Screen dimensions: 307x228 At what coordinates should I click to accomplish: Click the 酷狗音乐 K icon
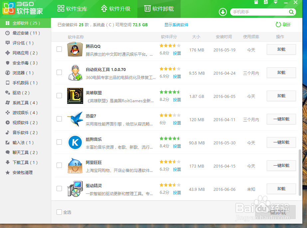pos(75,142)
